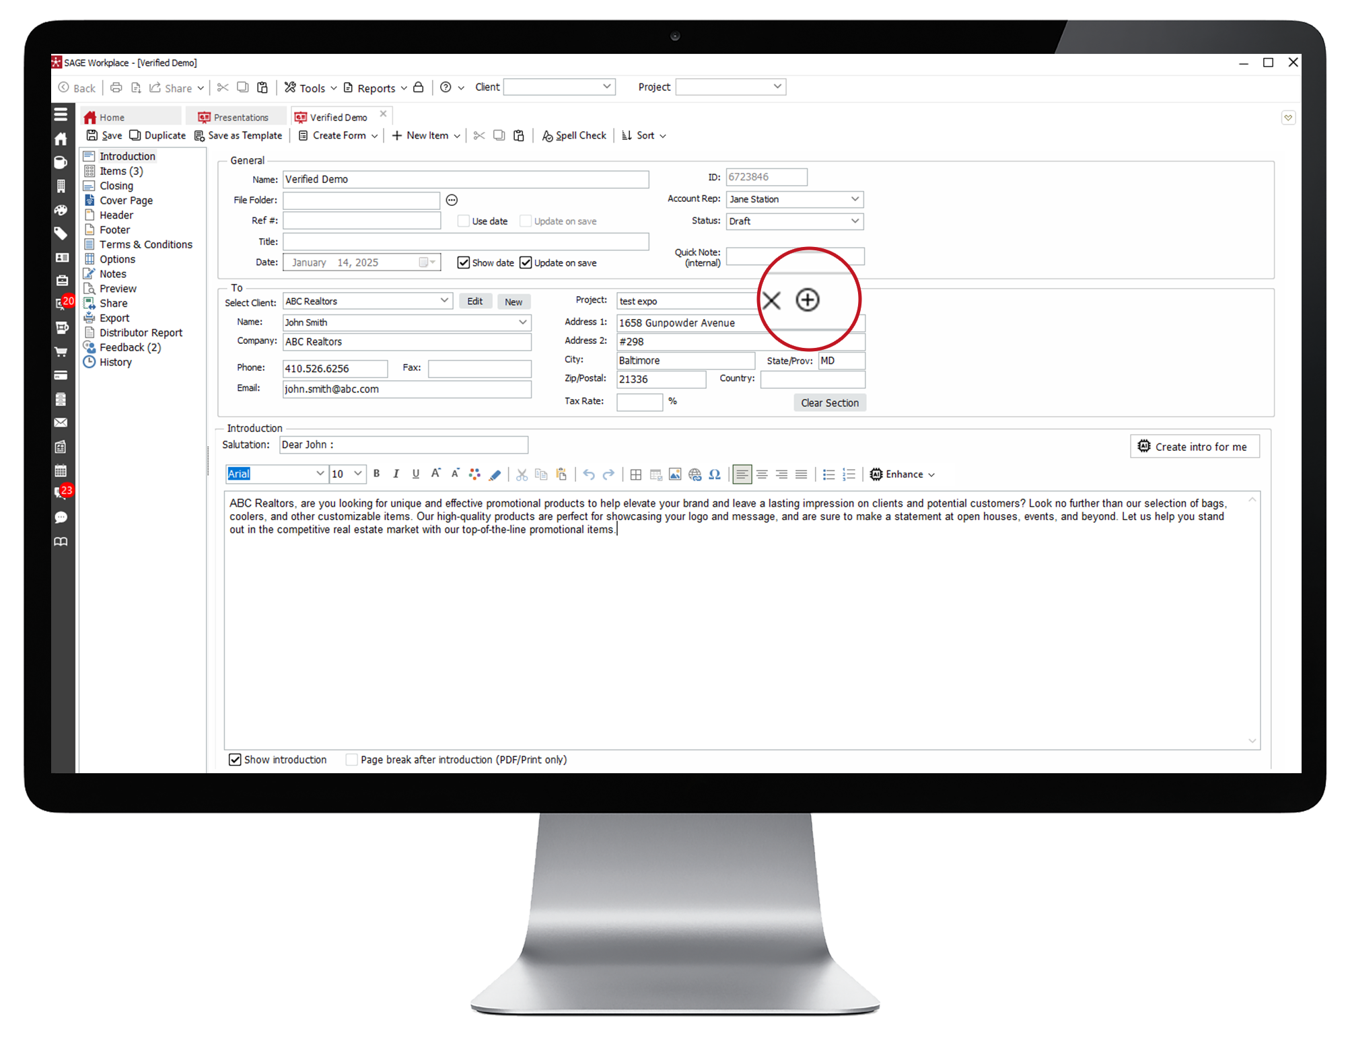Center align the introduction text
This screenshot has width=1346, height=1037.
coord(762,474)
